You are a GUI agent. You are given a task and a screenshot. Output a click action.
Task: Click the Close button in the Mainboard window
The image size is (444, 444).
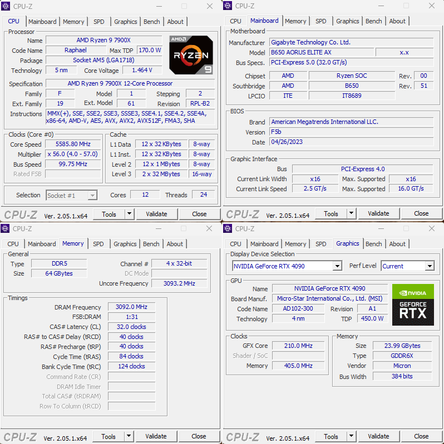tap(421, 213)
